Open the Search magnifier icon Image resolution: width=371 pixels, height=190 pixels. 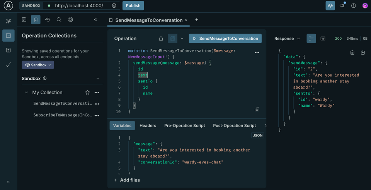coord(59,20)
